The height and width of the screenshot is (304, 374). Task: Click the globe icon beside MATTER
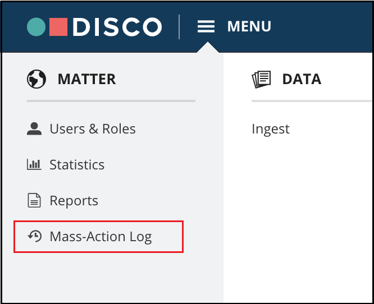tap(37, 79)
